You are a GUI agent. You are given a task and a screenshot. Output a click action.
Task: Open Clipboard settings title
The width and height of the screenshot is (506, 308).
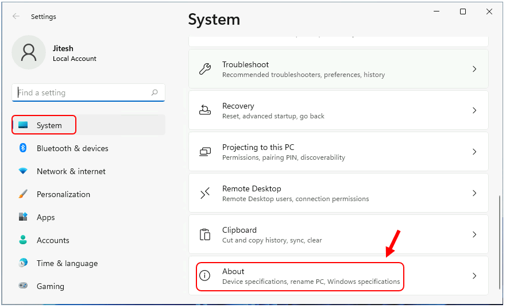coord(240,230)
